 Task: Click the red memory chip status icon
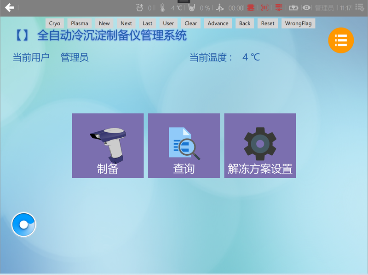click(251, 8)
